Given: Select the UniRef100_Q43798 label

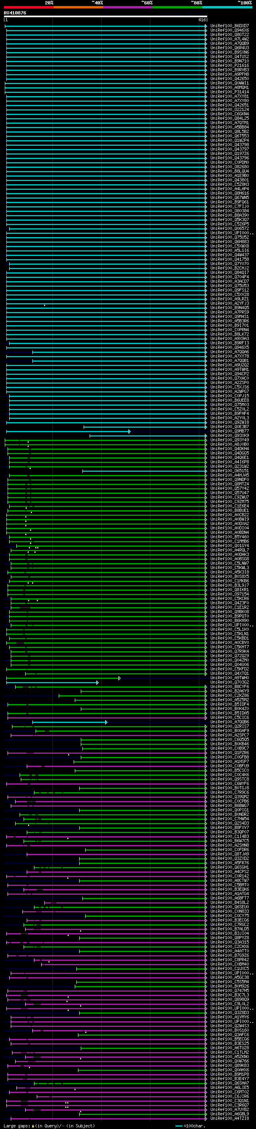Looking at the screenshot, I should (230, 145).
